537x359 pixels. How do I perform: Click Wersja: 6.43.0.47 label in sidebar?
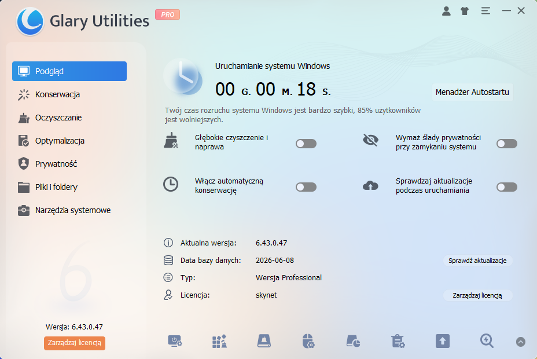74,327
